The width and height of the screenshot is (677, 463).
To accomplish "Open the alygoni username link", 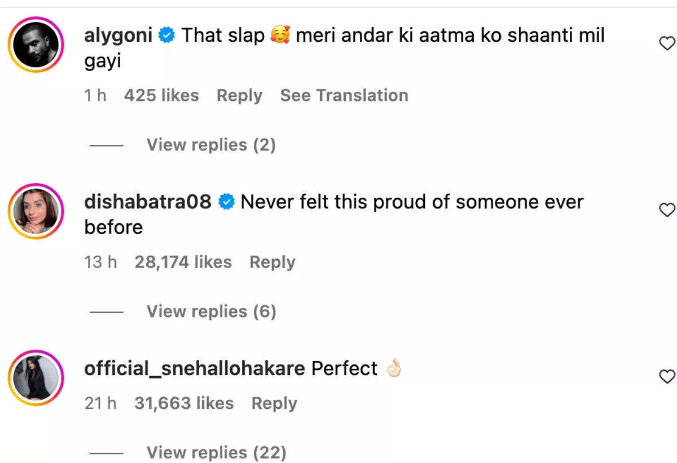I will pyautogui.click(x=118, y=36).
